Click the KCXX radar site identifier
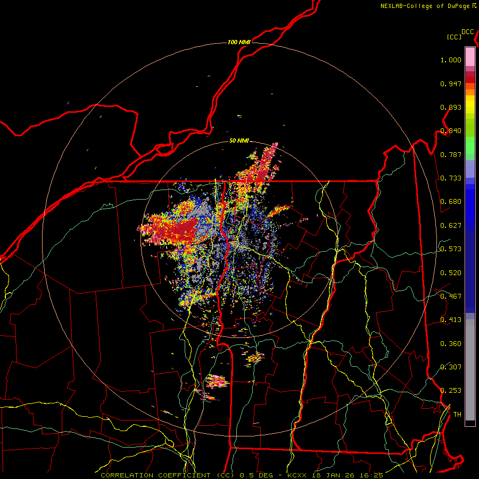479x479 pixels. [x=296, y=475]
